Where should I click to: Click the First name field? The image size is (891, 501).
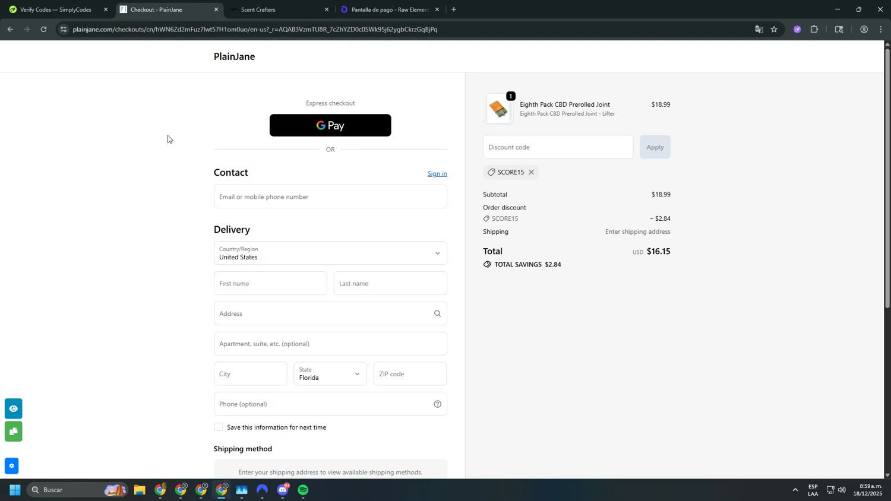point(270,283)
